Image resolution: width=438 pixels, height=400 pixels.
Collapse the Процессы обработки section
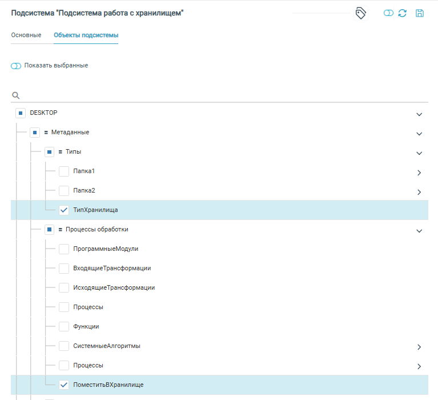click(419, 230)
